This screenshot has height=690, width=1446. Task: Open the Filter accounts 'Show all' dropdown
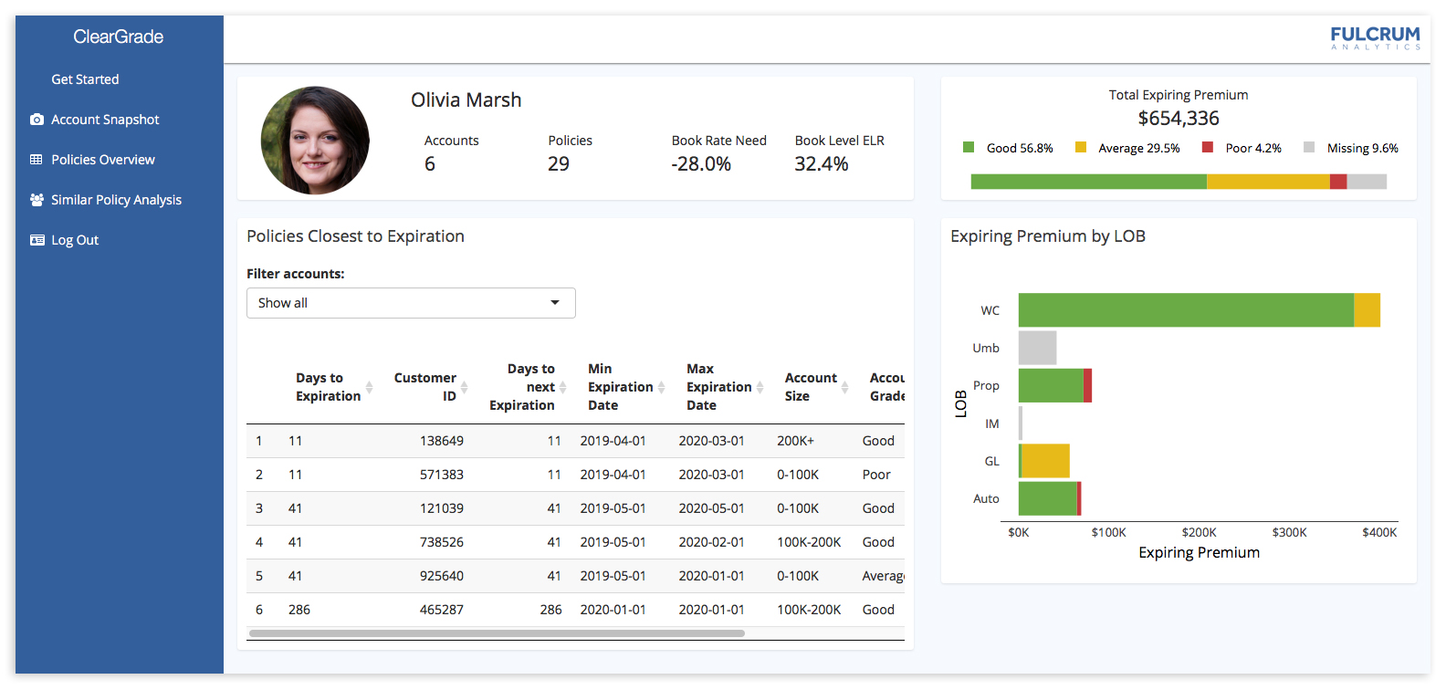pos(411,303)
